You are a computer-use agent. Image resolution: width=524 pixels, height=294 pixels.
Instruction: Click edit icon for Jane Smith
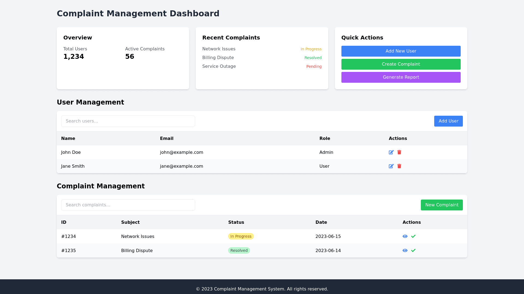pos(391,166)
